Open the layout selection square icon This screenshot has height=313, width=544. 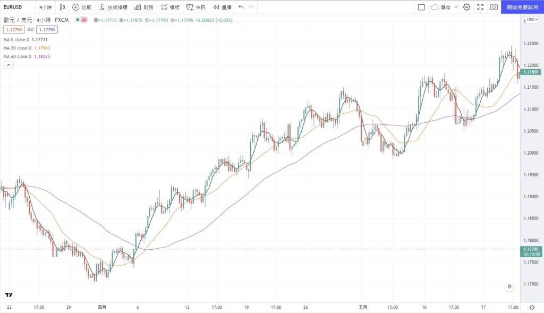421,7
